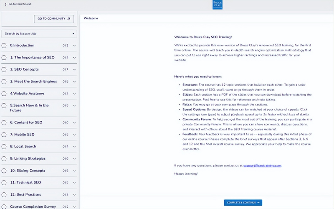
Task: Click completion circle beside 10: Siloing Concepts
Action: 4,171
